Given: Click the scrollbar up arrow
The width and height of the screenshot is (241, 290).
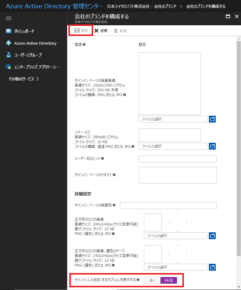Looking at the screenshot, I should [239, 39].
